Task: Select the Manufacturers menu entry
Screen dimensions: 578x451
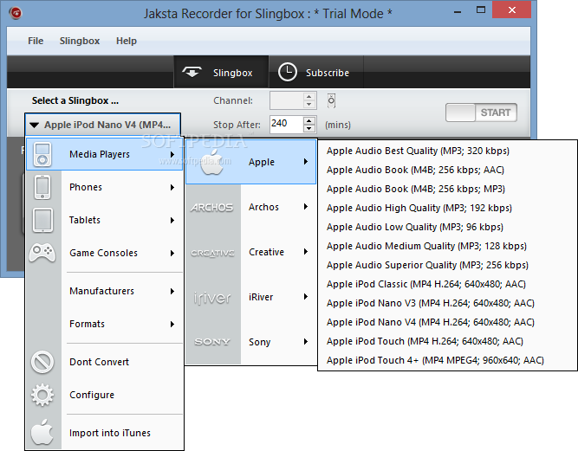Action: tap(105, 291)
